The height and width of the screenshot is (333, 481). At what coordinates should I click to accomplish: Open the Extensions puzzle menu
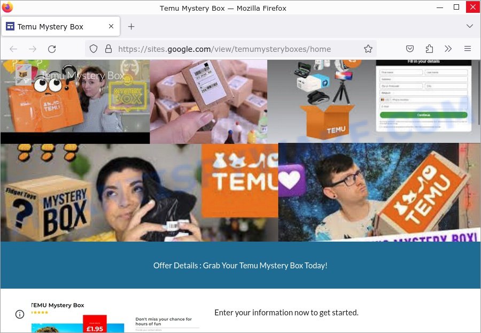coord(429,49)
